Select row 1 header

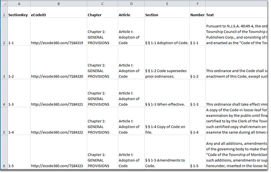tap(4, 12)
